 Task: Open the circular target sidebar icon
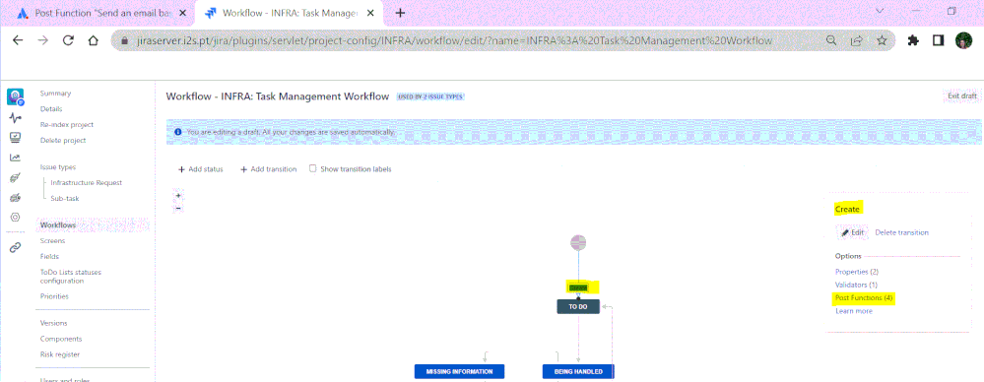pyautogui.click(x=15, y=217)
